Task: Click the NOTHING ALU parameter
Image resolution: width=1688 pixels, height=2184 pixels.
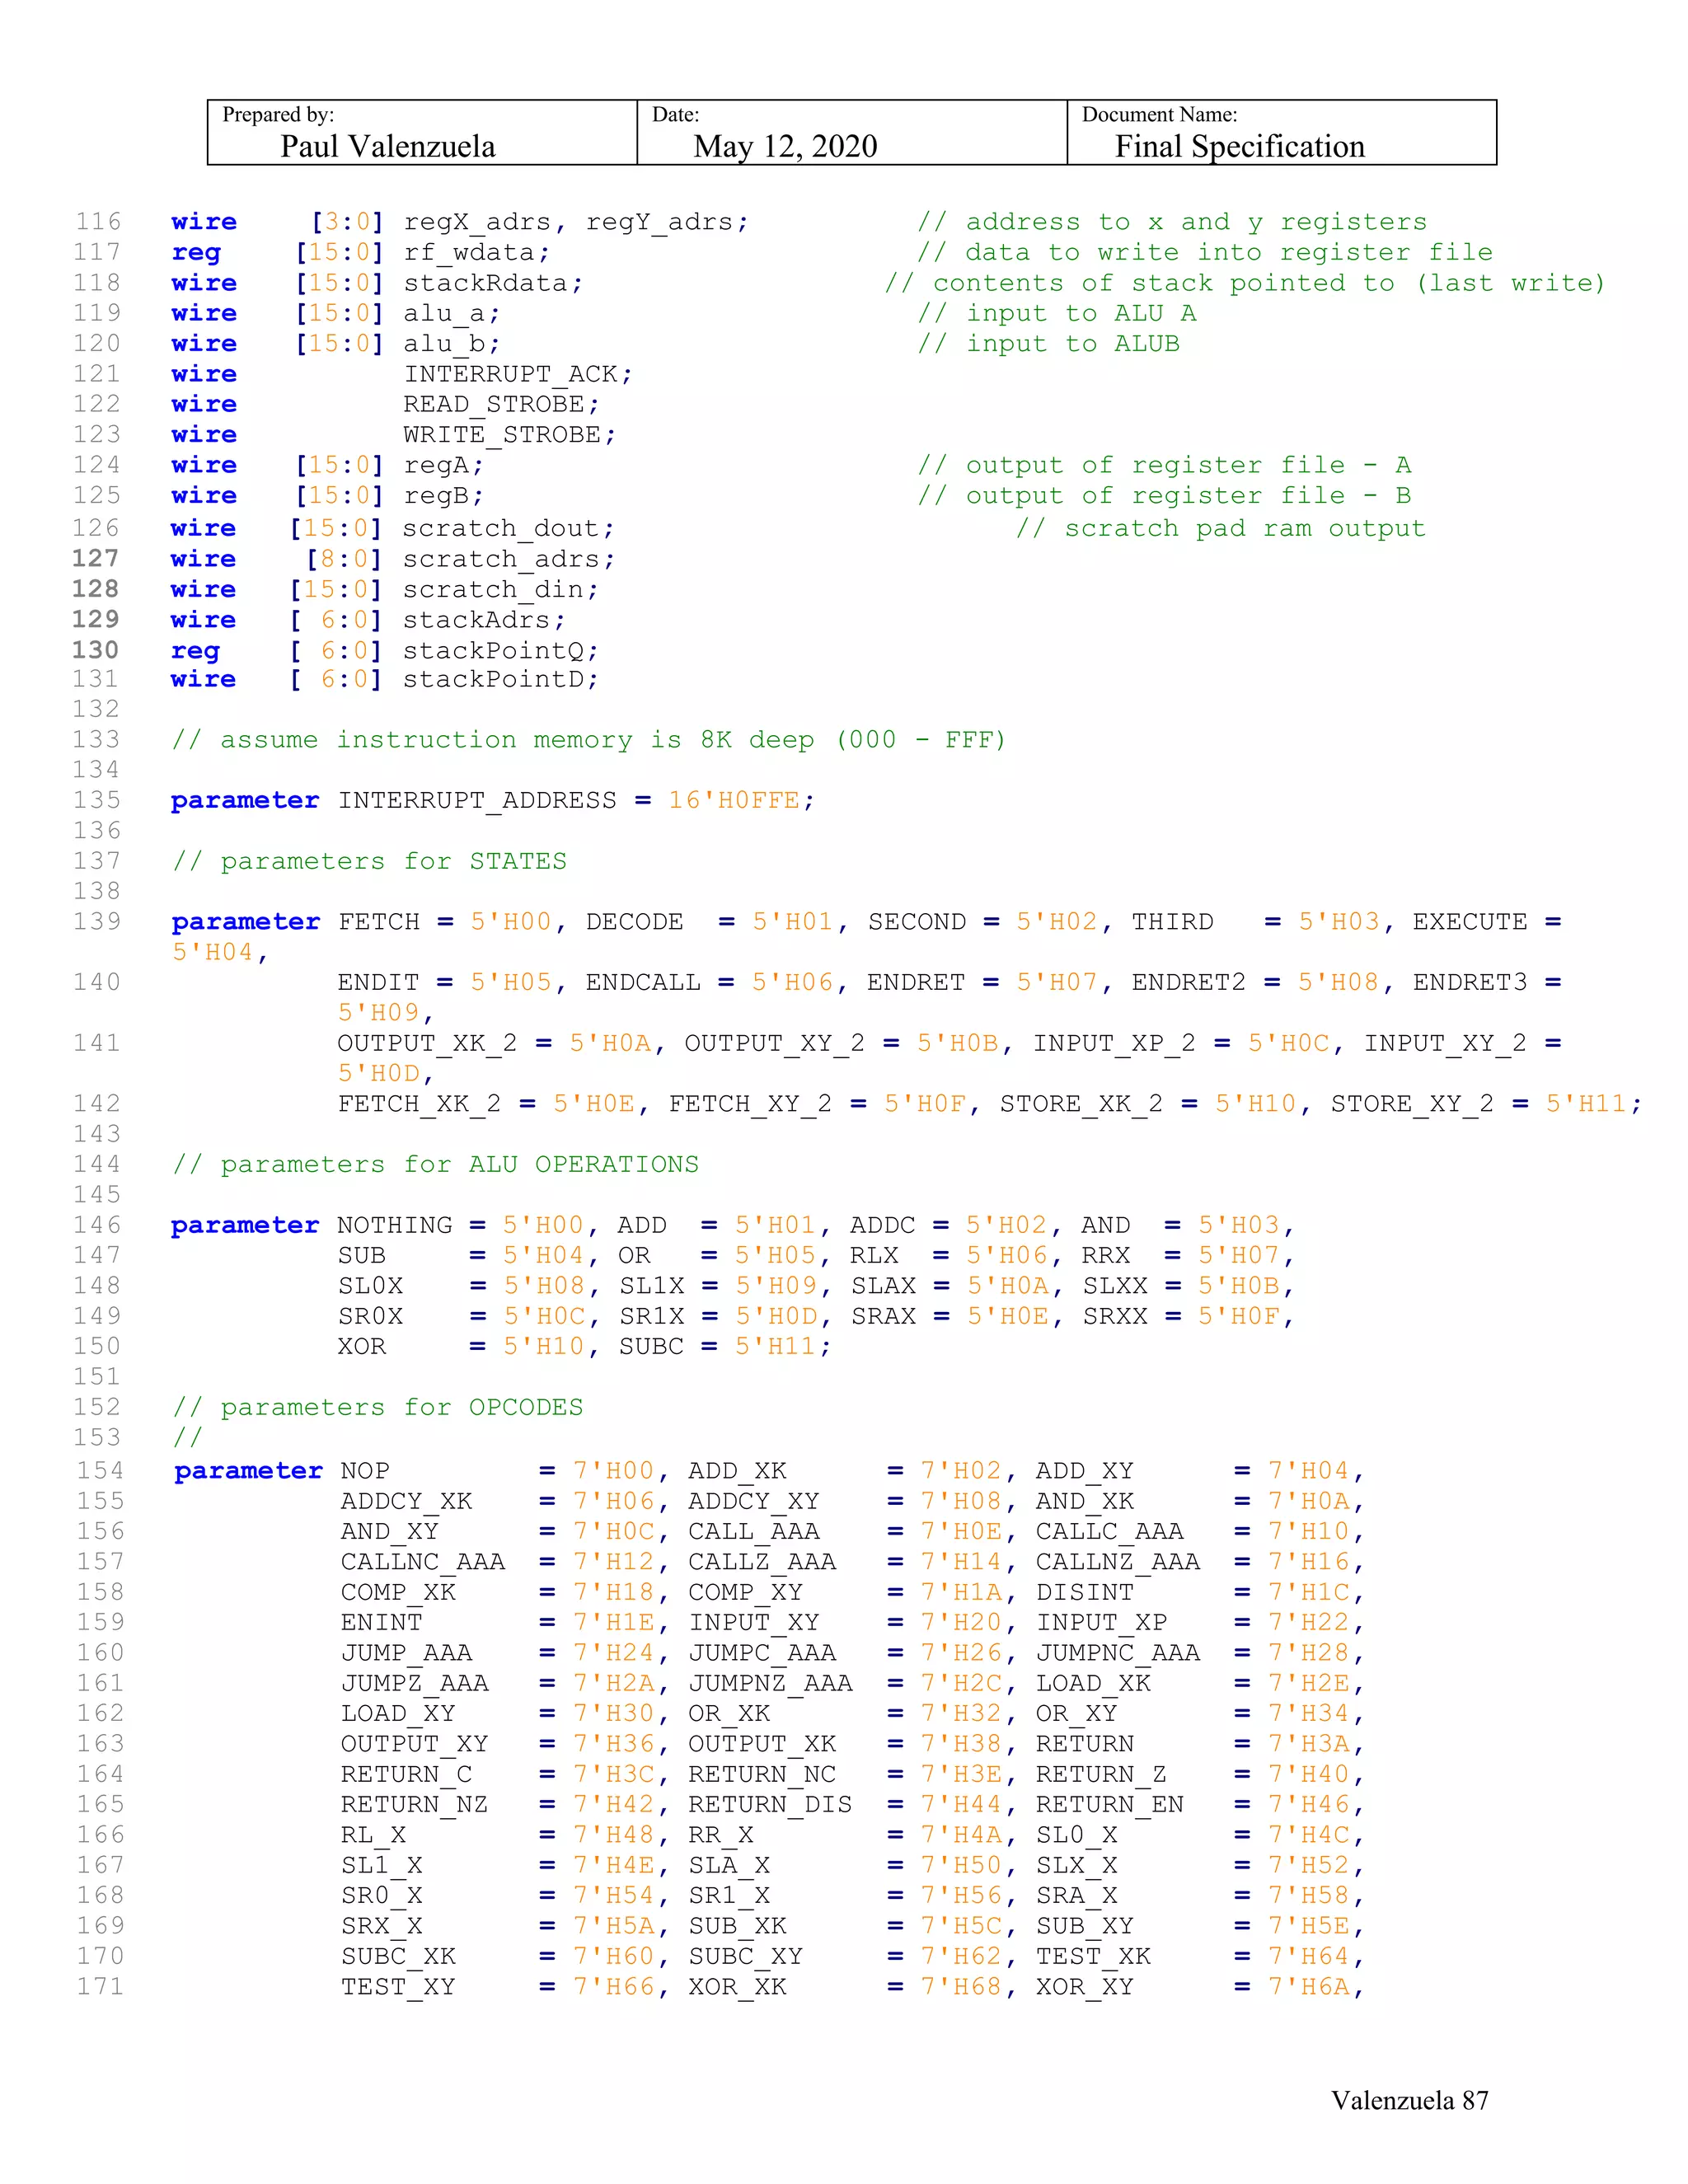Action: [394, 1225]
